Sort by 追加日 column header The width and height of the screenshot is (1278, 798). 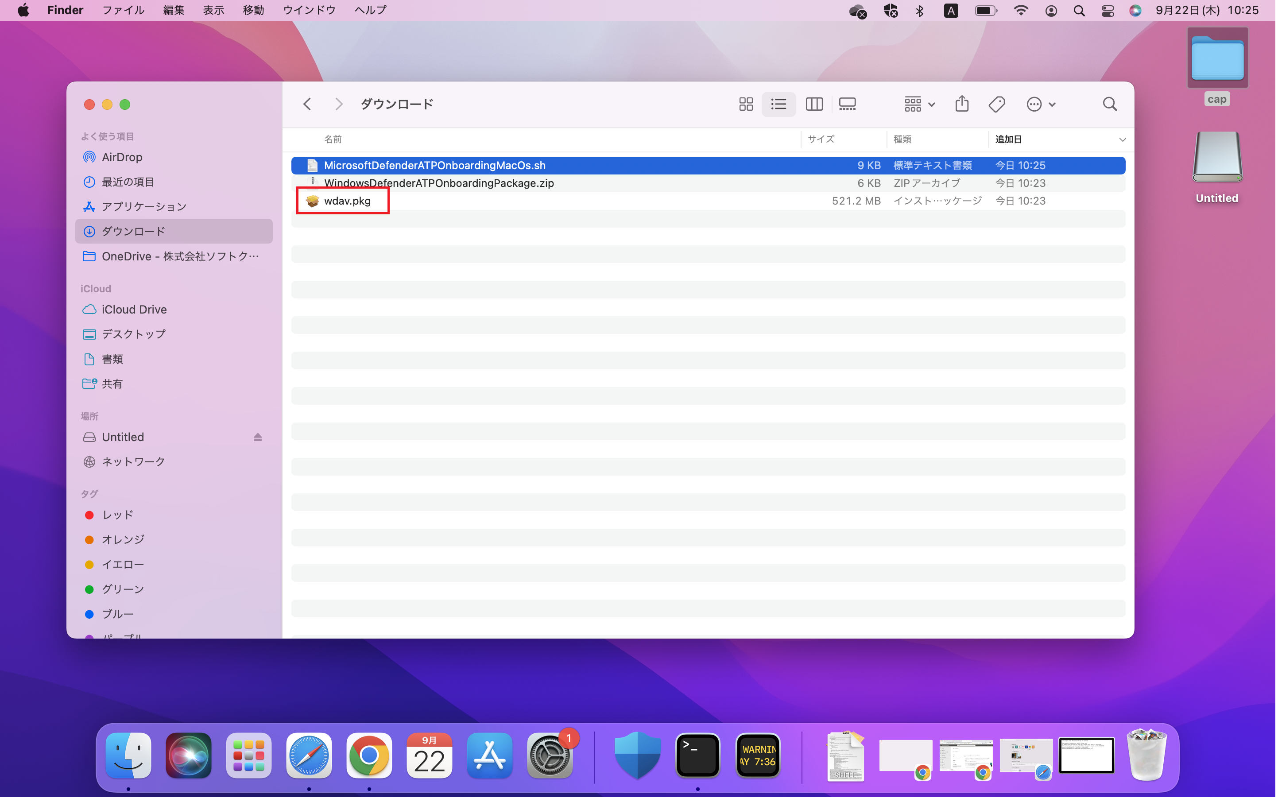[1011, 139]
